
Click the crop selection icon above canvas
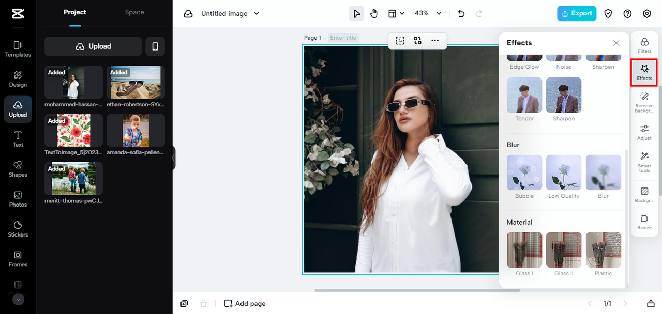point(400,41)
